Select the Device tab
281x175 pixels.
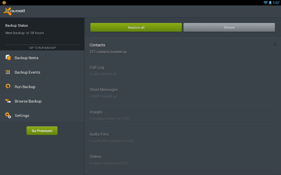[x=229, y=27]
